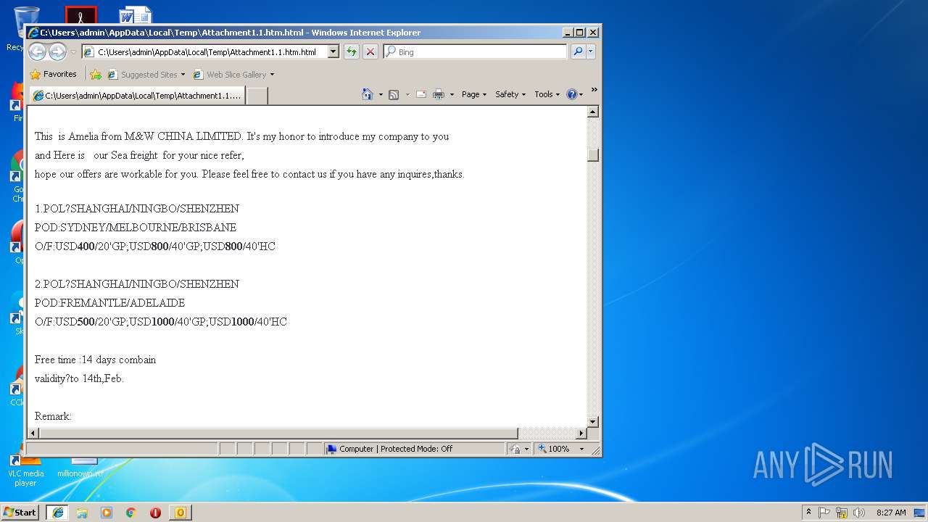Click the 'Remark:' line
928x522 pixels.
point(53,416)
